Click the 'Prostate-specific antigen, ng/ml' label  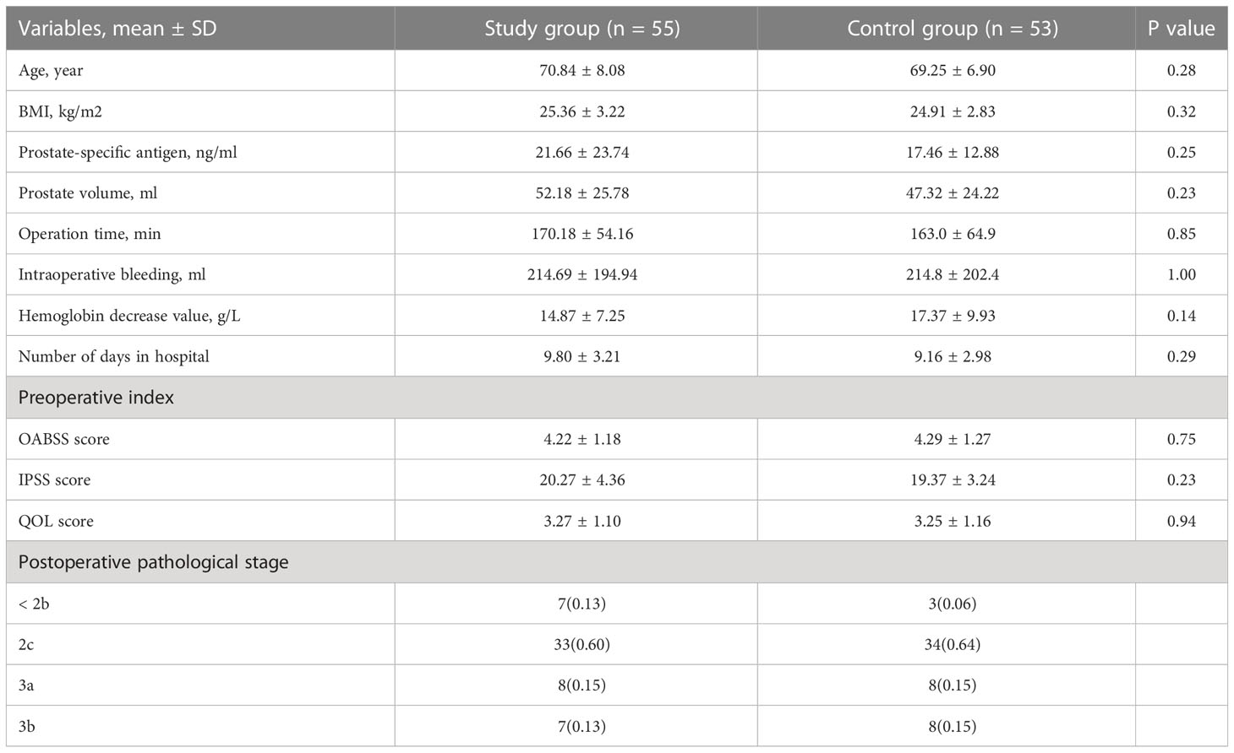coord(128,153)
